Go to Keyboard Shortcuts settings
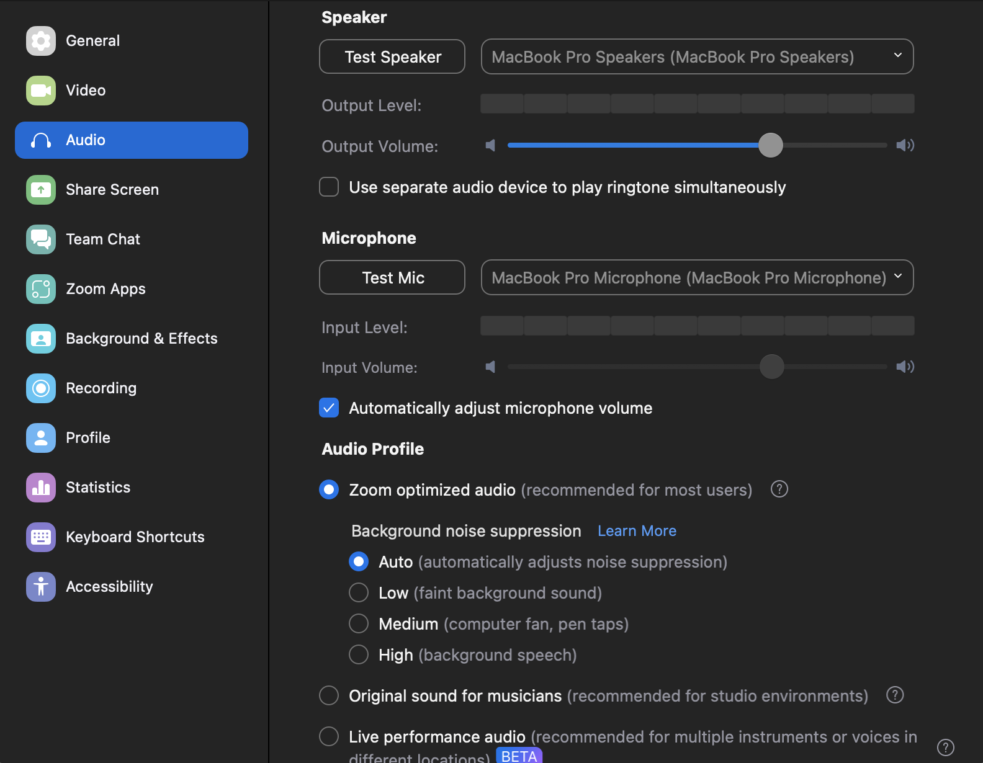 pyautogui.click(x=135, y=537)
